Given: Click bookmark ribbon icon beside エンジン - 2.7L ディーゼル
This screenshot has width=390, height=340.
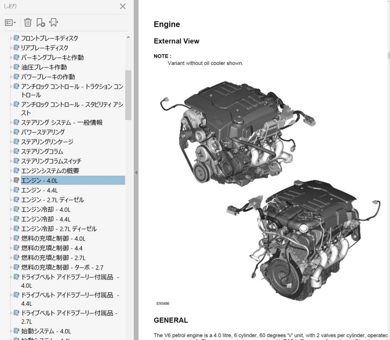Looking at the screenshot, I should coord(16,200).
